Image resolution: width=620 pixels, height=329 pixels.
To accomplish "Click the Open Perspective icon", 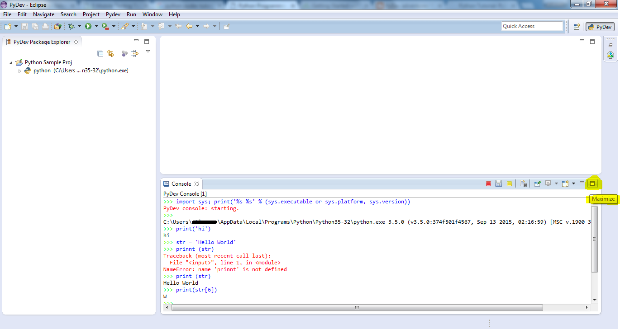I will (x=577, y=27).
